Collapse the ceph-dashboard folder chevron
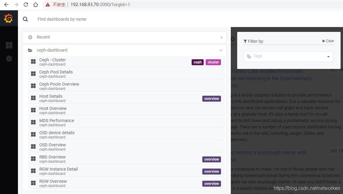 (221, 50)
